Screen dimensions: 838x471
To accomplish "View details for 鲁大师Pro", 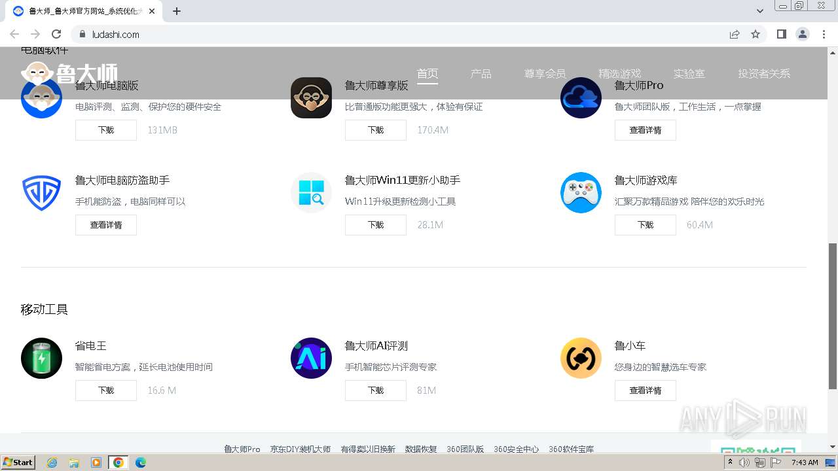I will coord(646,130).
